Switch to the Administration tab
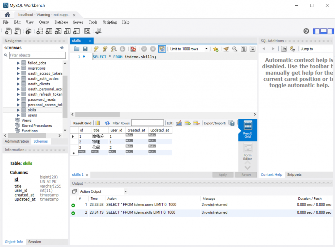The image size is (335, 247). tap(17, 141)
